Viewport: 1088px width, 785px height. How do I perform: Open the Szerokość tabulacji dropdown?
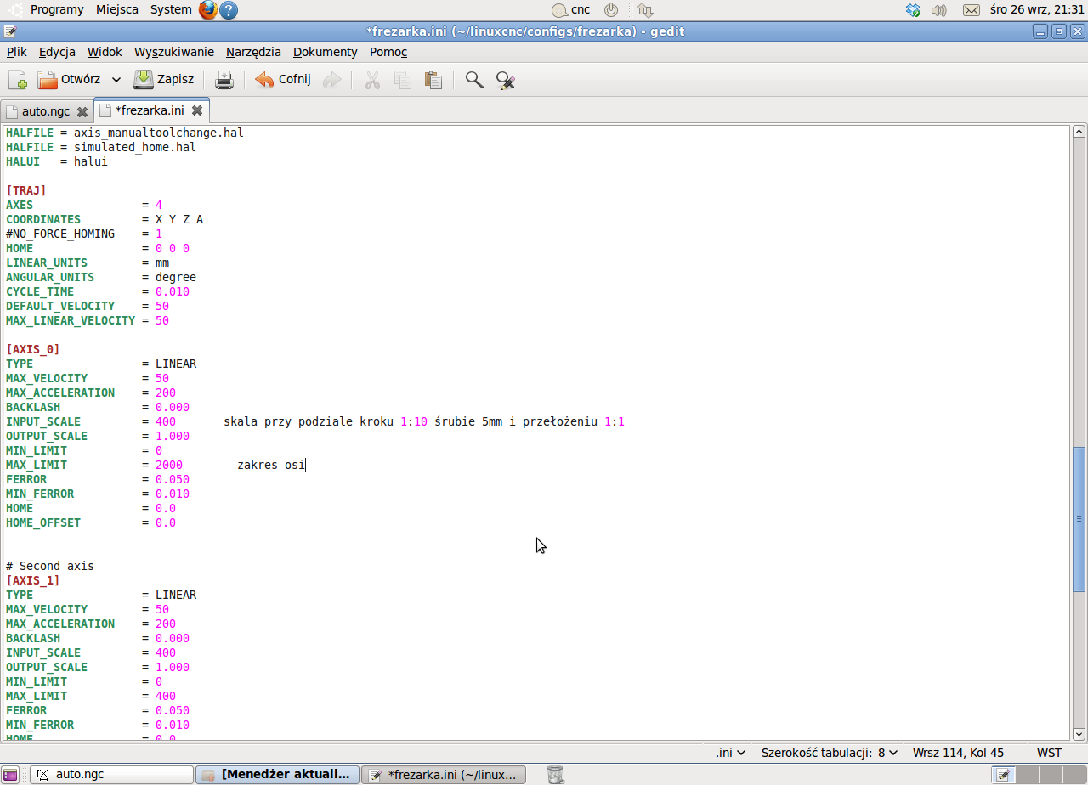829,753
